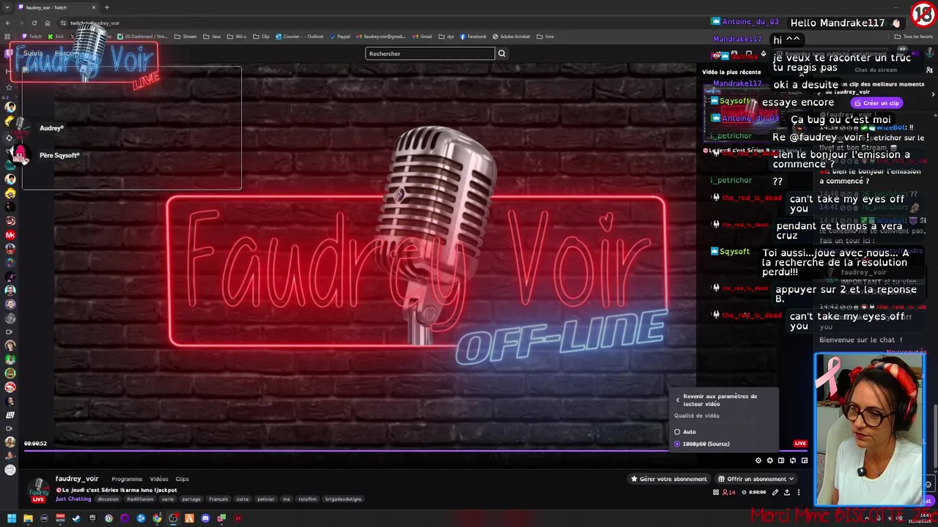Open File Explorer in the taskbar
938x527 pixels.
click(x=28, y=518)
